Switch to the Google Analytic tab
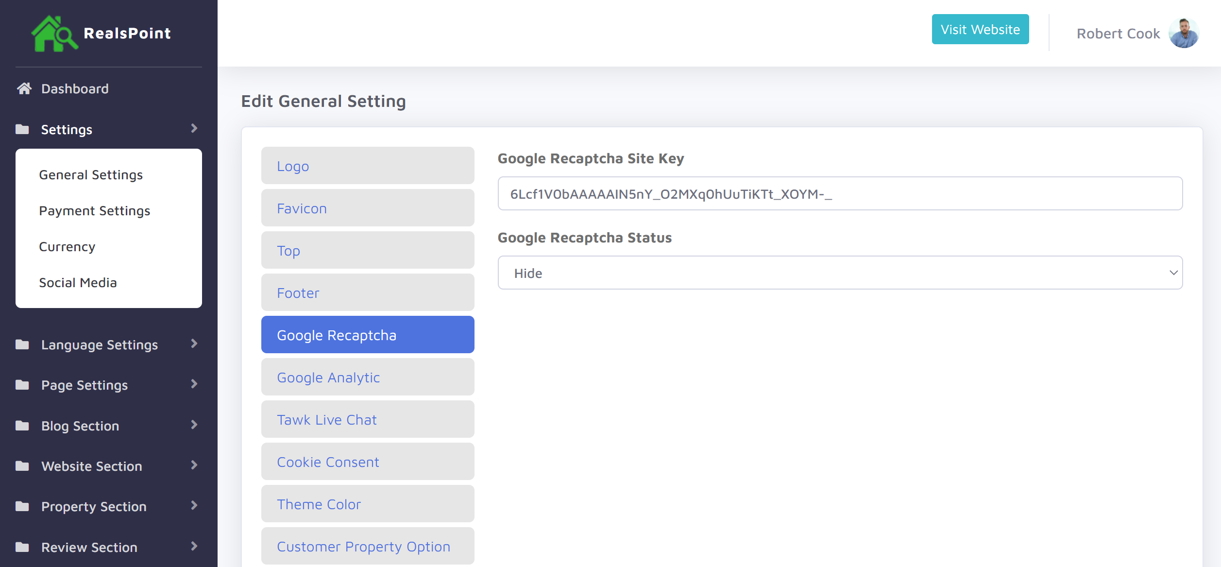Image resolution: width=1221 pixels, height=567 pixels. [x=368, y=377]
